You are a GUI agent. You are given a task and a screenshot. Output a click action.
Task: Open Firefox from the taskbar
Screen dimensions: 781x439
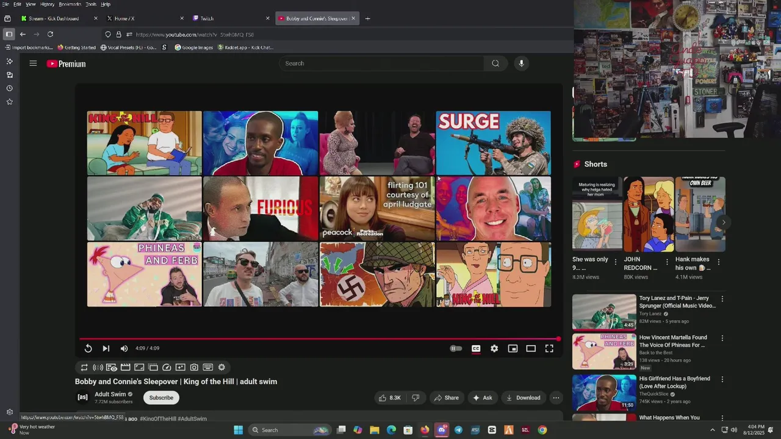[425, 430]
